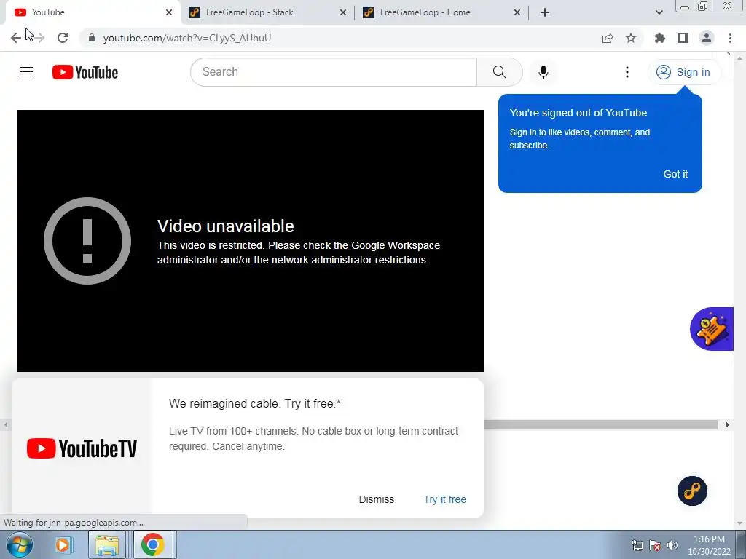This screenshot has width=746, height=559.
Task: Toggle the Chrome side panel
Action: pyautogui.click(x=683, y=38)
